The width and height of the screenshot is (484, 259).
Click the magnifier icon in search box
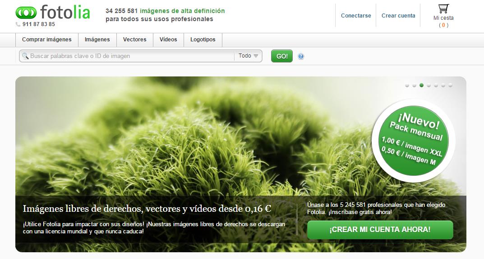25,56
